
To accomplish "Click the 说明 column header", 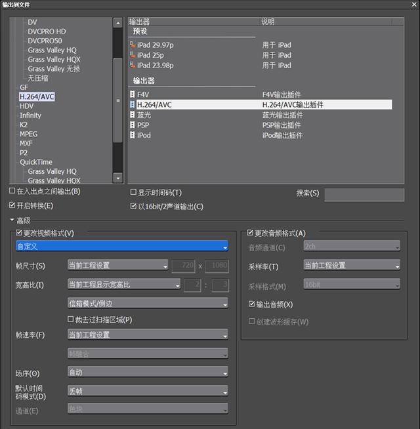I will pyautogui.click(x=325, y=22).
